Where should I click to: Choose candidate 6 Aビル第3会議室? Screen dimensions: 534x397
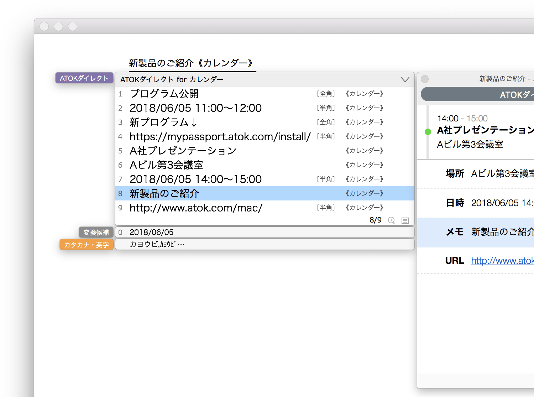[x=265, y=165]
